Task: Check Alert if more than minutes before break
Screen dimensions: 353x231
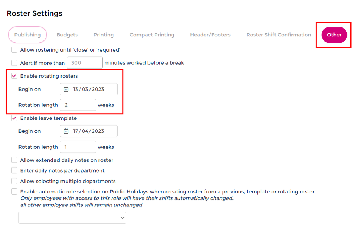Action: point(14,62)
